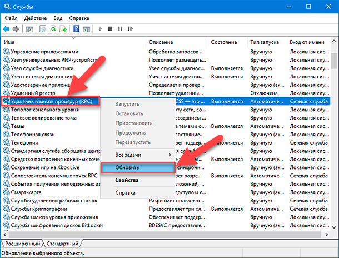Screen dimensions: 339x258
Task: Select 'Свойства' from the context menu
Action: tap(127, 180)
